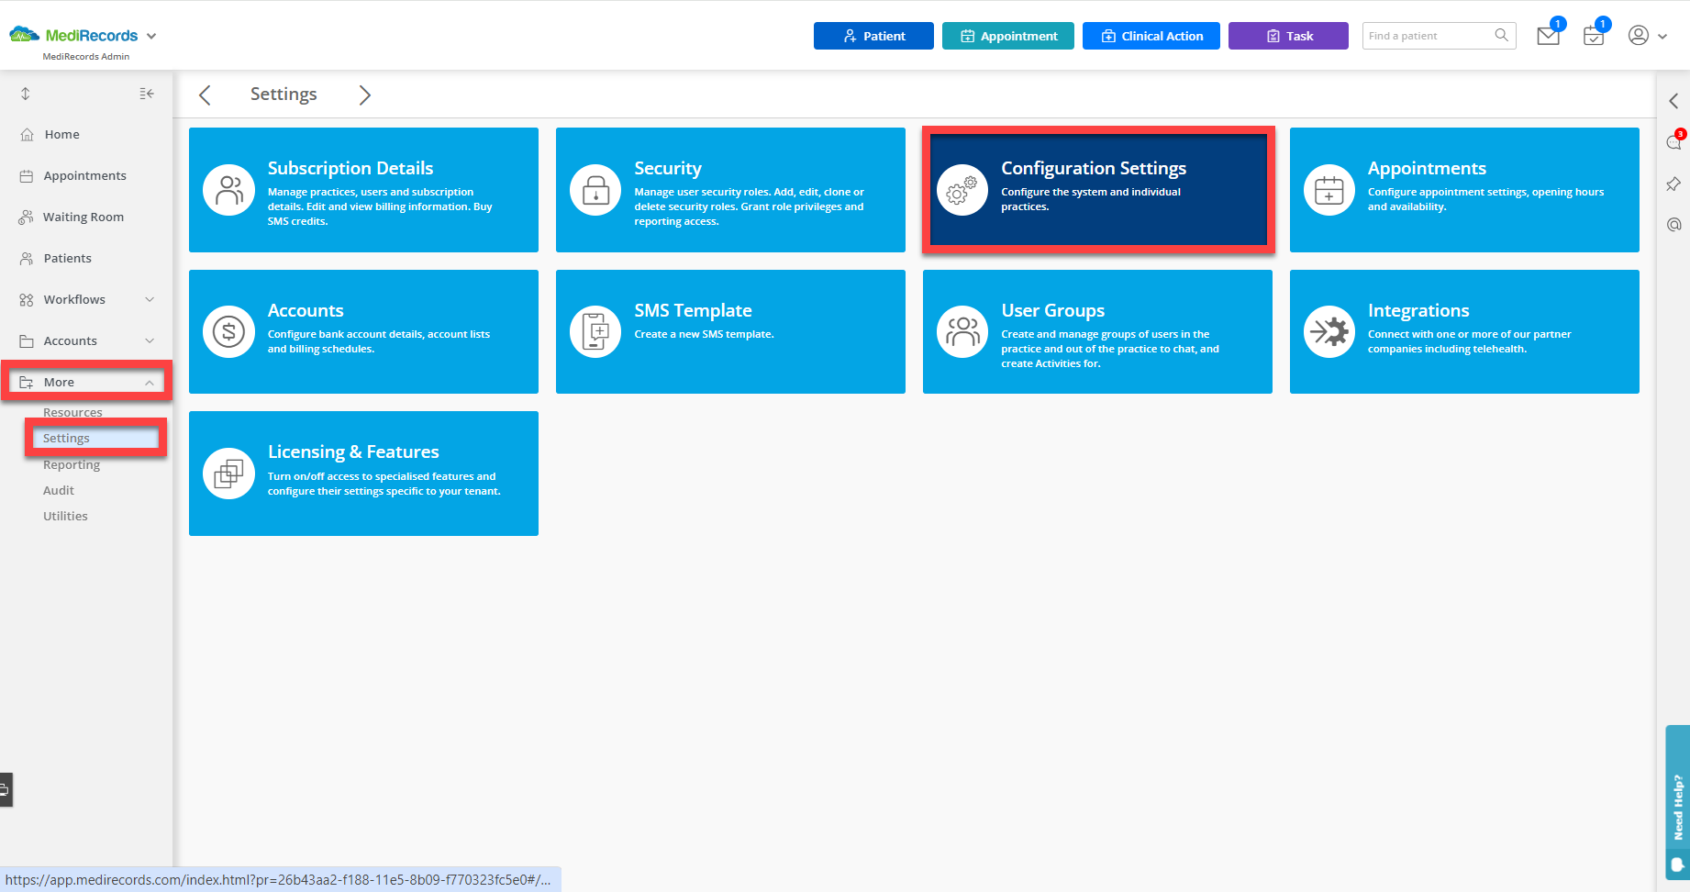Click the purple Task button

tap(1288, 36)
